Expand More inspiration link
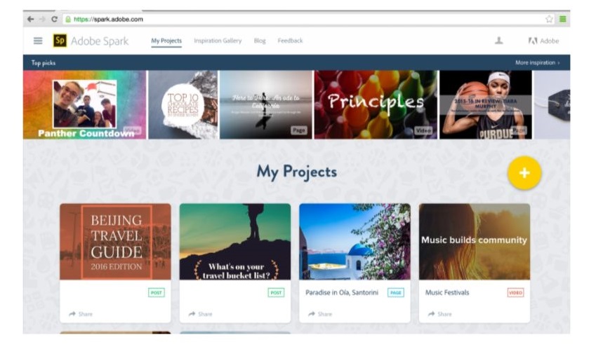The image size is (596, 344). click(x=538, y=62)
